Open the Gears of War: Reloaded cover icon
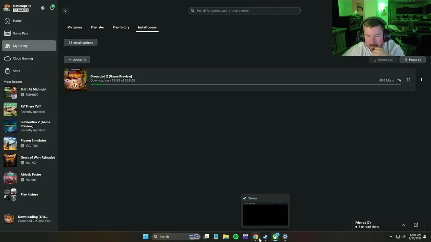 (10, 160)
